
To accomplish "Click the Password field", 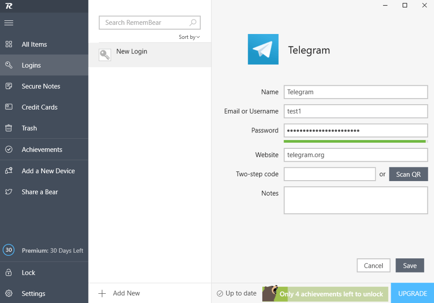I will point(356,130).
